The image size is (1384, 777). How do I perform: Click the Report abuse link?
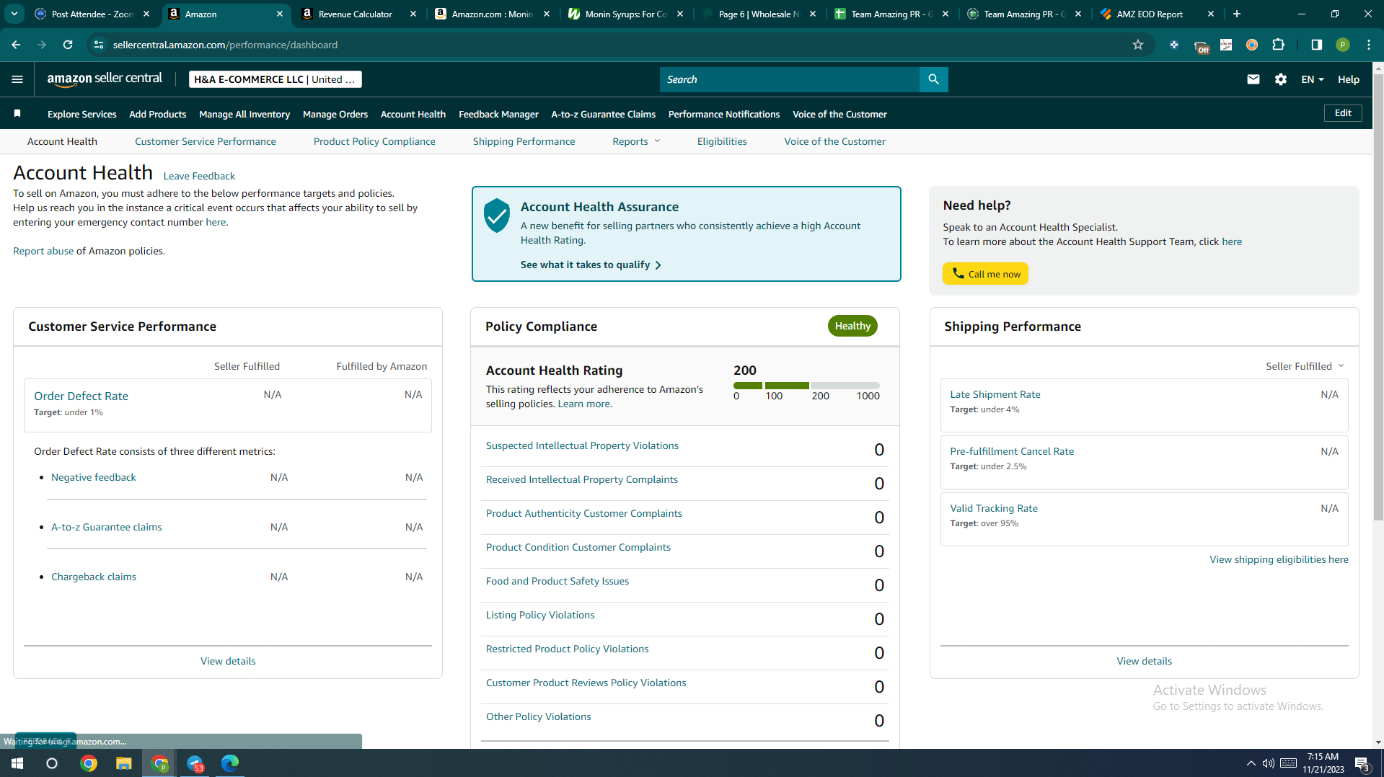point(43,251)
